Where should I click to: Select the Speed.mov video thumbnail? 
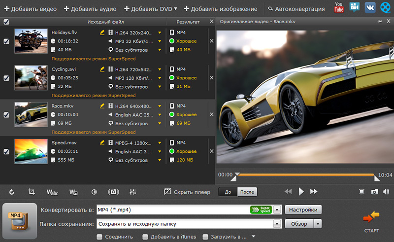tap(31, 150)
